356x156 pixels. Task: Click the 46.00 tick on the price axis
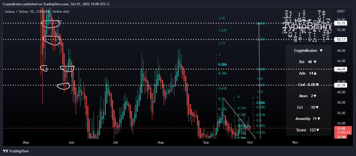click(341, 61)
